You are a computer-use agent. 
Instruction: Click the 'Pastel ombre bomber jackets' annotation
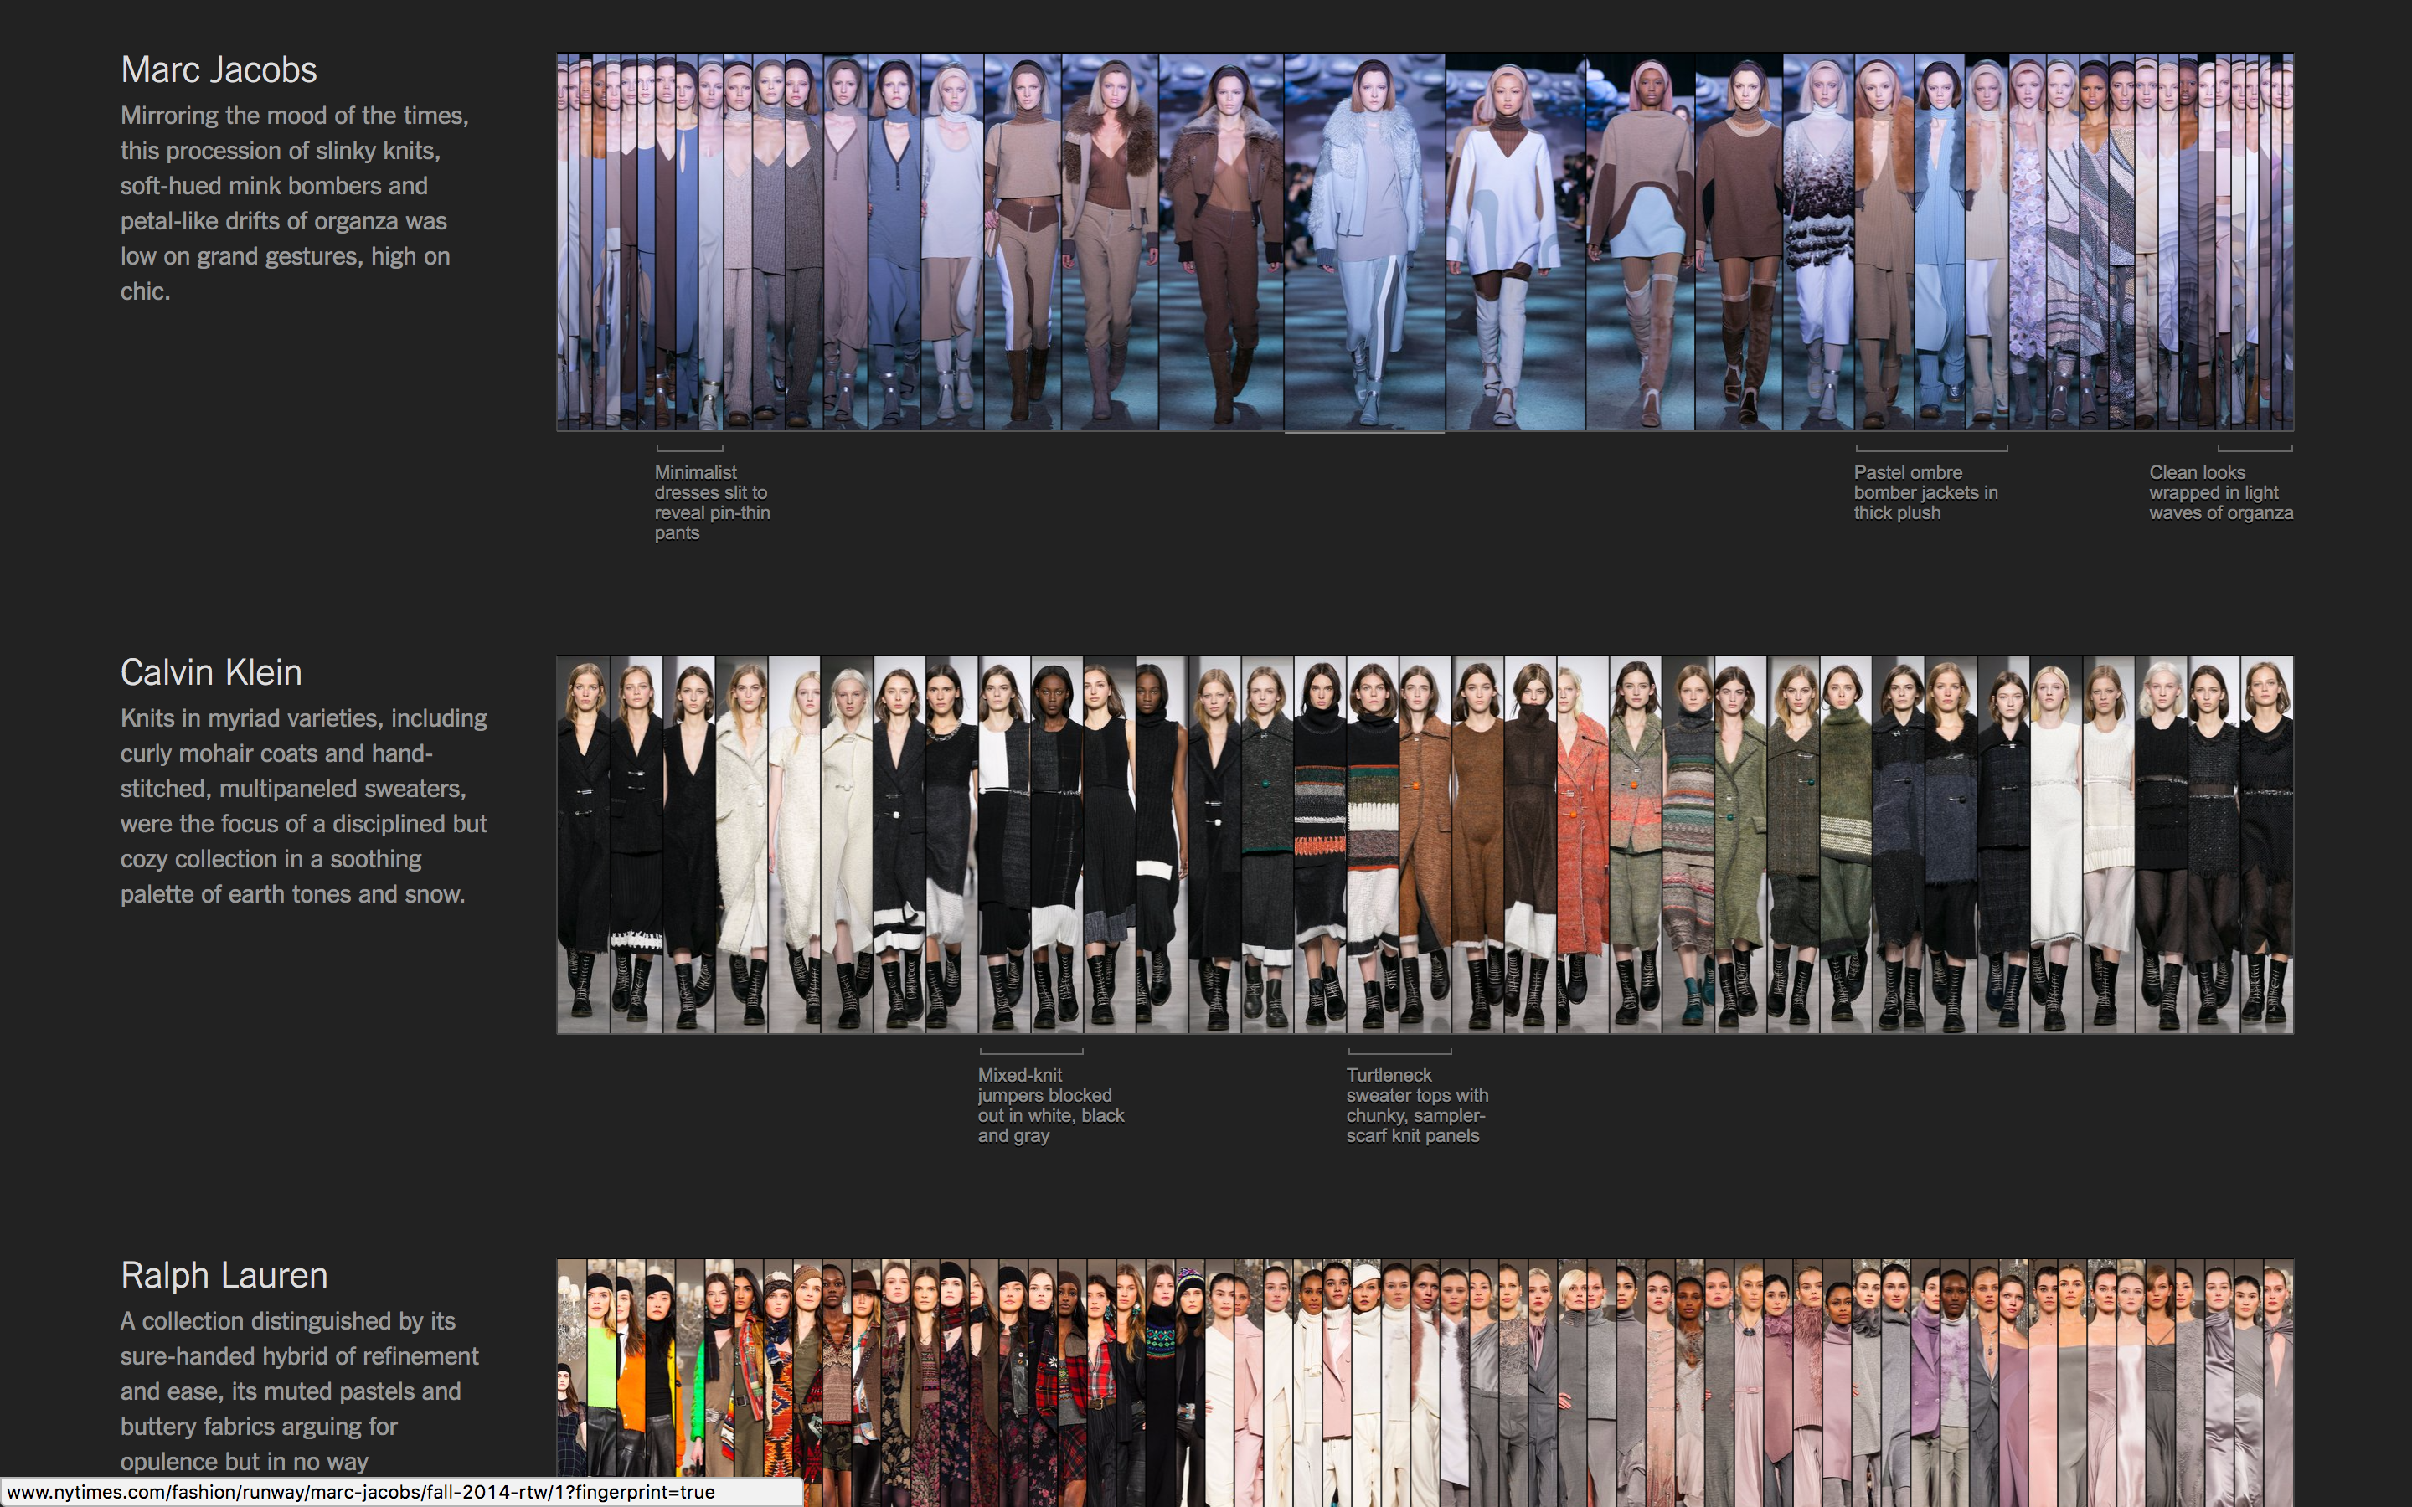click(1925, 492)
